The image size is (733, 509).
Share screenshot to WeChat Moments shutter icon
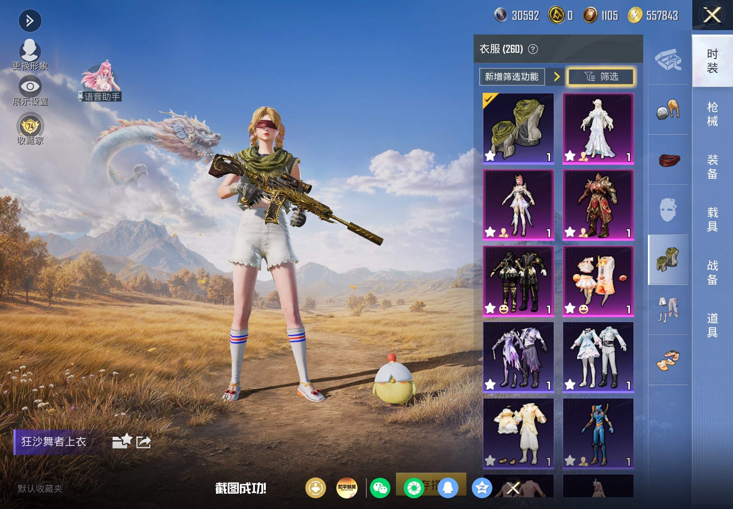(x=414, y=488)
